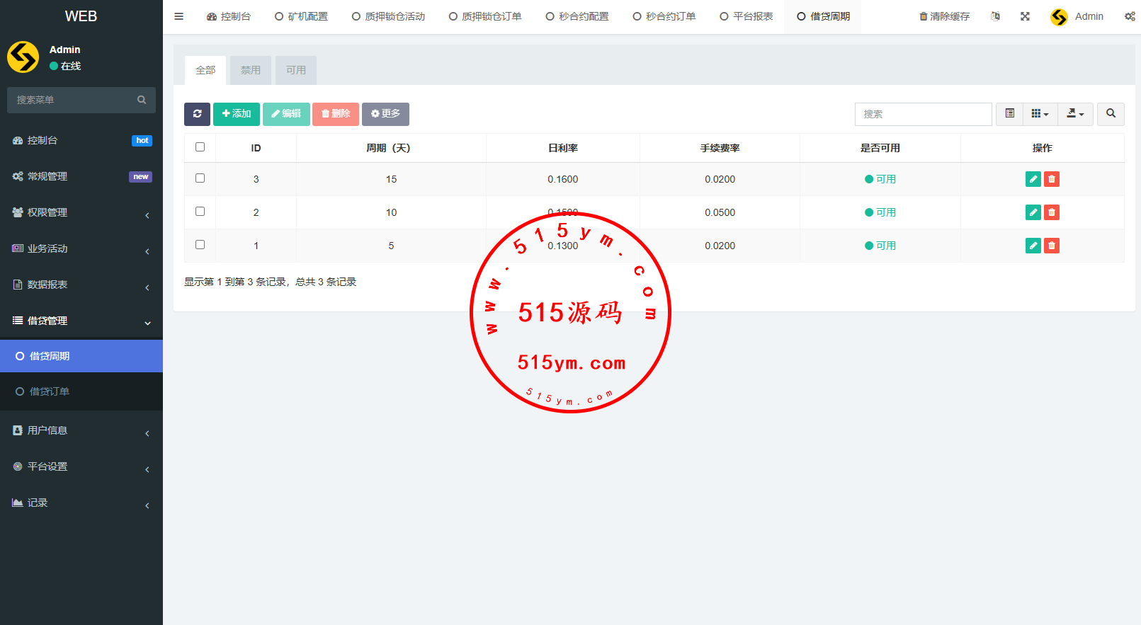
Task: Click the green 添加 button
Action: pos(237,114)
